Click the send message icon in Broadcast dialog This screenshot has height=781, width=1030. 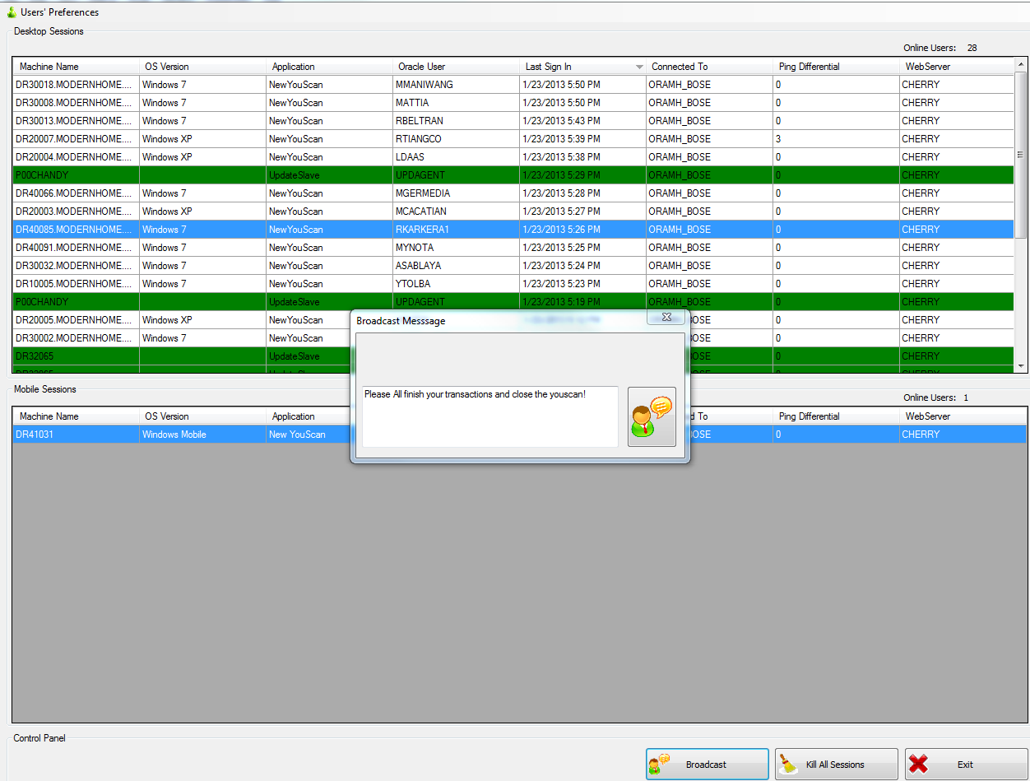tap(652, 416)
